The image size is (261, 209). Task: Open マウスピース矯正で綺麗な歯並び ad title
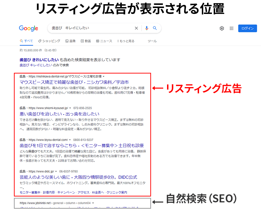[74, 82]
